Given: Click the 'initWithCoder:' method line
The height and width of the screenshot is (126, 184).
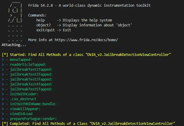Looking at the screenshot, I should click(x=20, y=94).
